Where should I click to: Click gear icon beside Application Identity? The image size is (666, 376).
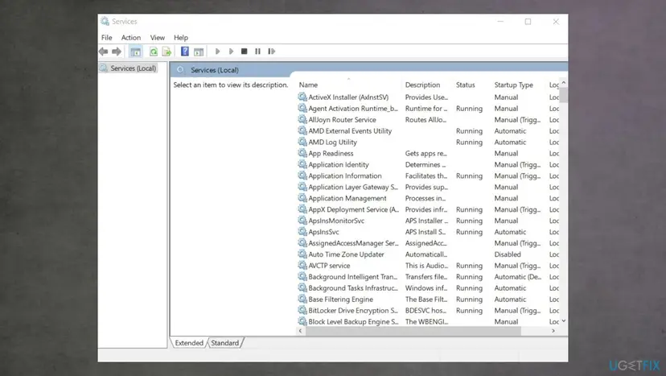302,164
